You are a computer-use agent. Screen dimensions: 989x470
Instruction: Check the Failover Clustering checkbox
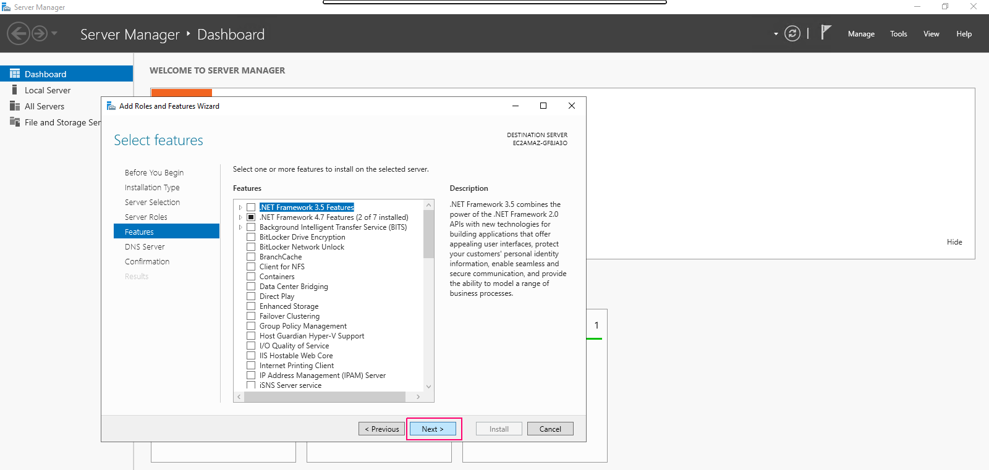click(x=251, y=316)
